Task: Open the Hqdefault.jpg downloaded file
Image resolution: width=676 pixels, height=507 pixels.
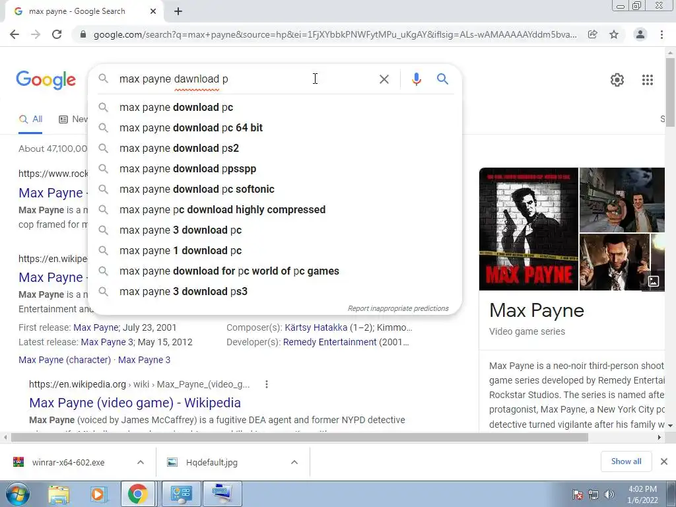Action: coord(212,462)
